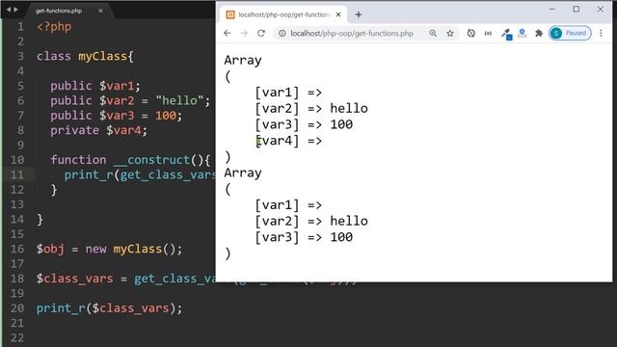Viewport: 617px width, 347px height.
Task: Click '$obj = new myClass();' line
Action: [109, 249]
